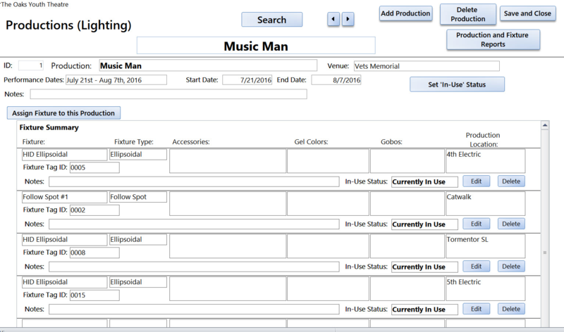Click 4th Electric production location field
The height and width of the screenshot is (332, 564).
(x=486, y=161)
